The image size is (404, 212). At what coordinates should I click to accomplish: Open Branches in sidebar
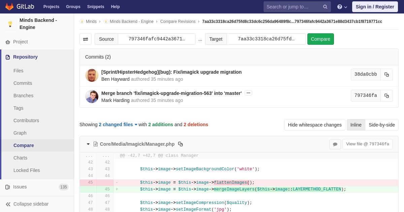click(x=24, y=96)
